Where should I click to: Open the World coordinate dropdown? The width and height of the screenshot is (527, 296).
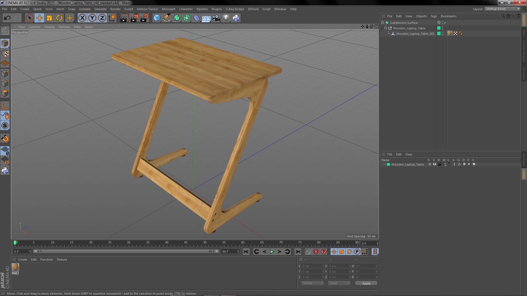[x=313, y=283]
